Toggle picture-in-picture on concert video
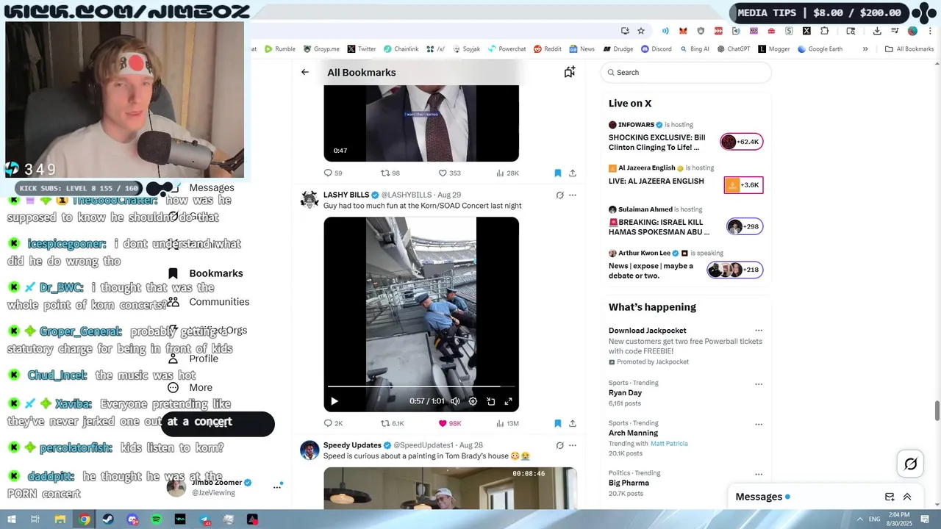941x529 pixels. point(490,401)
